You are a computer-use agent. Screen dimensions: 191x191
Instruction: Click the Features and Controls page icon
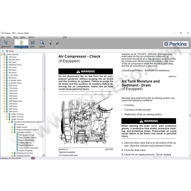[17, 138]
